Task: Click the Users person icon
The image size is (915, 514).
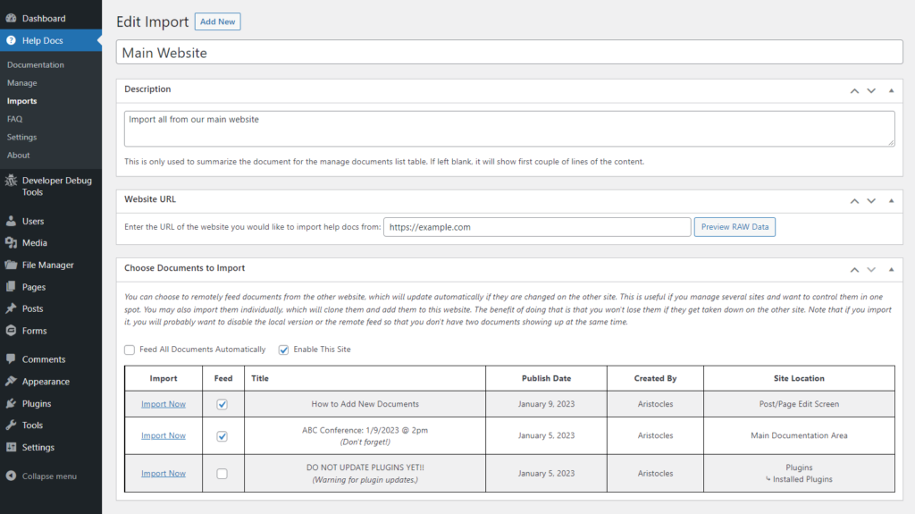Action: (x=11, y=221)
